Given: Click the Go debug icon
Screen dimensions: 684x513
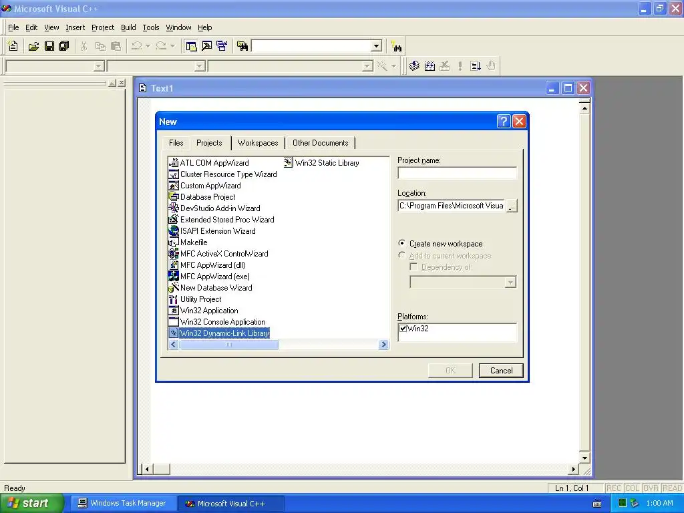Looking at the screenshot, I should click(476, 66).
